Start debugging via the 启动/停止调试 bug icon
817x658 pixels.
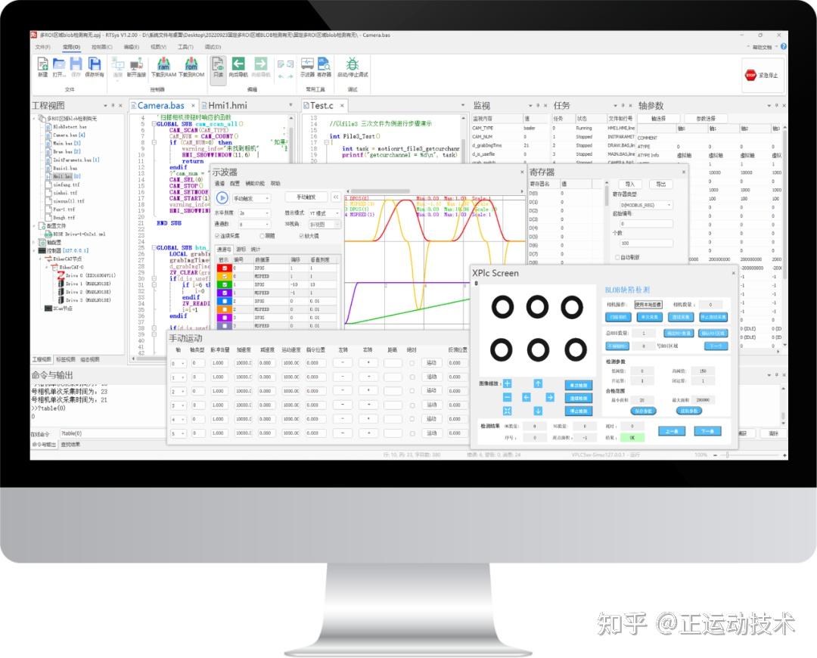(352, 64)
